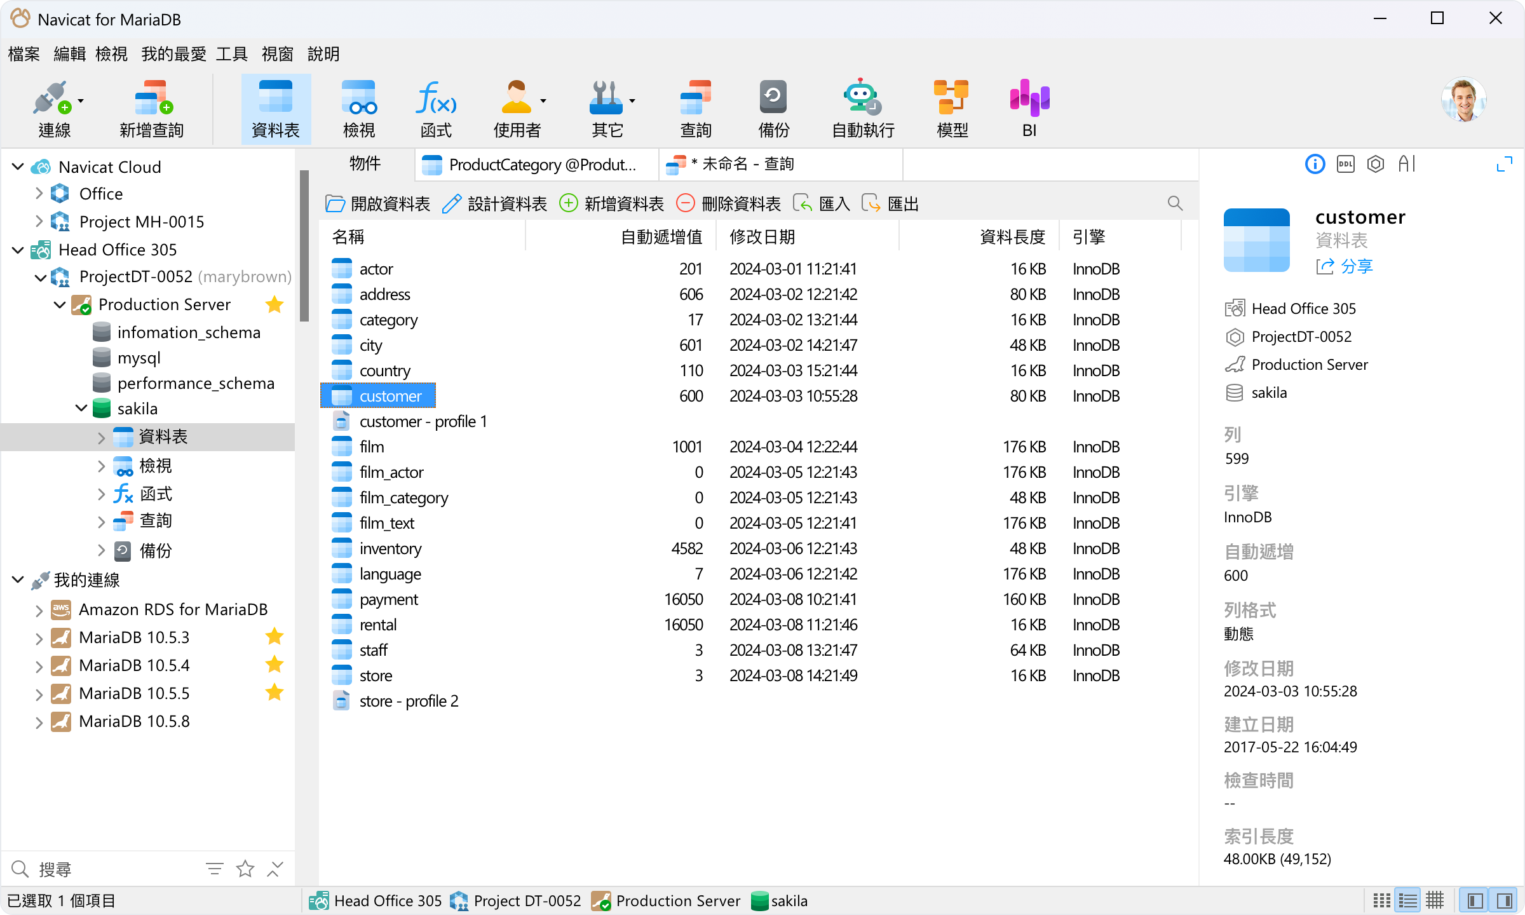Switch to detail list view mode

[1408, 900]
